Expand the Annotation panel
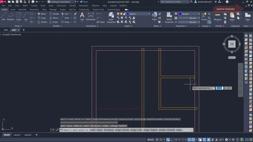 [x=92, y=26]
